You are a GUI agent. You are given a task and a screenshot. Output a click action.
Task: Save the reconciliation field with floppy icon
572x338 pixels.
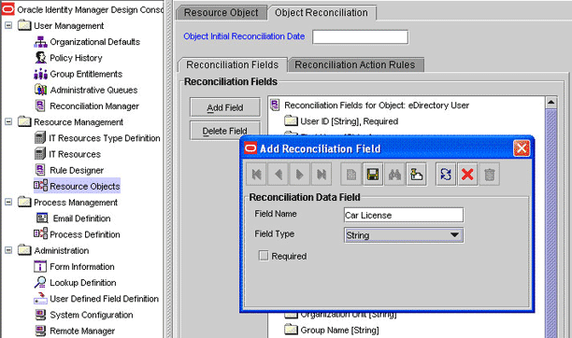click(373, 175)
